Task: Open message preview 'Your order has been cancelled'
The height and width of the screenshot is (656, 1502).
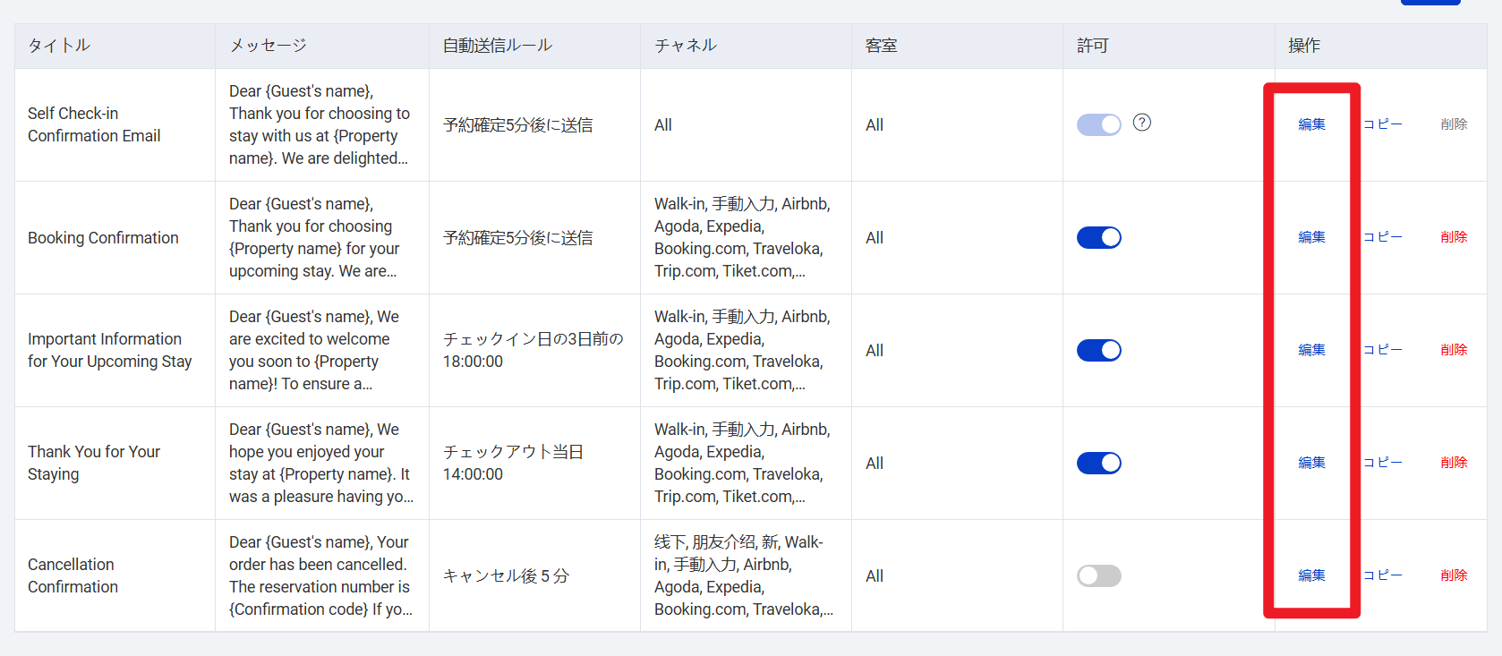Action: coord(320,575)
